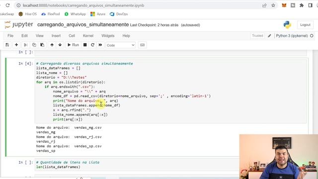The image size is (318, 179).
Task: Click output text vendas_rj.csv
Action: (x=88, y=137)
